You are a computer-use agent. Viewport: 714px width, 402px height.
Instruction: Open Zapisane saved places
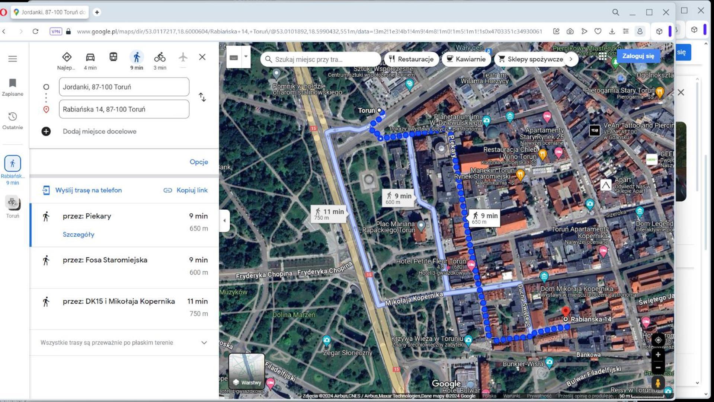click(13, 87)
